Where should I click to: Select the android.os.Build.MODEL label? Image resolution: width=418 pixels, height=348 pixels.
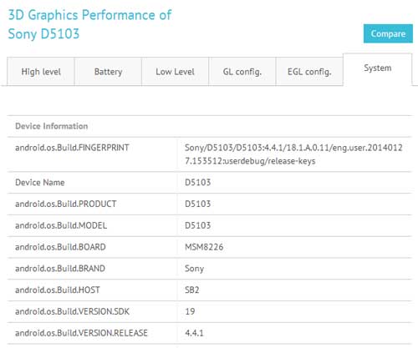pyautogui.click(x=61, y=225)
